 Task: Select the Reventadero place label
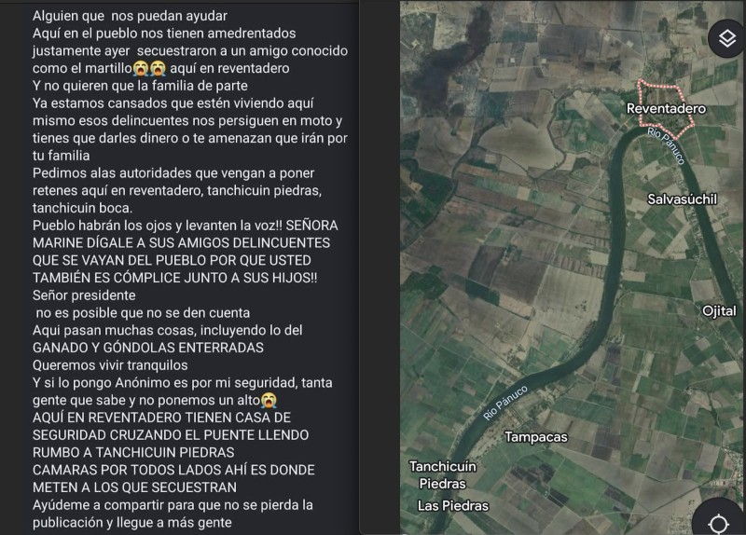pos(666,108)
